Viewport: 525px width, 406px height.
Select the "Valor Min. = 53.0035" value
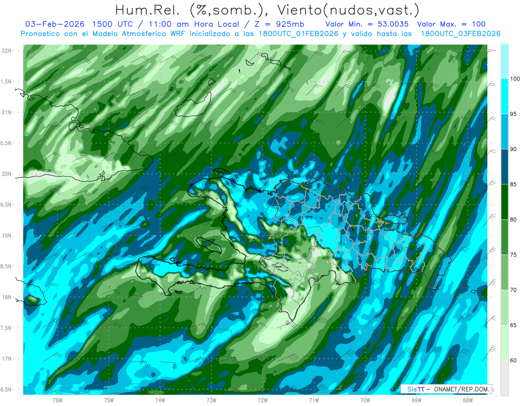[x=367, y=24]
